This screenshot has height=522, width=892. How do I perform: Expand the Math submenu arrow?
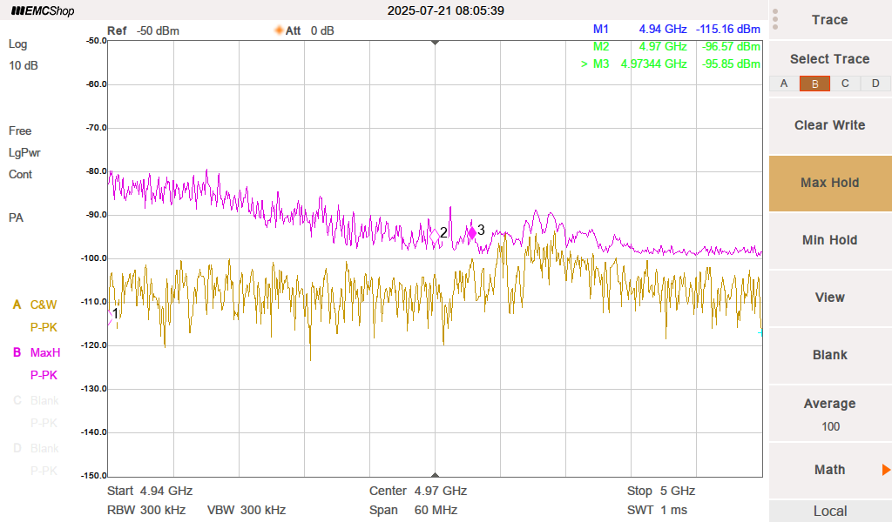point(885,470)
